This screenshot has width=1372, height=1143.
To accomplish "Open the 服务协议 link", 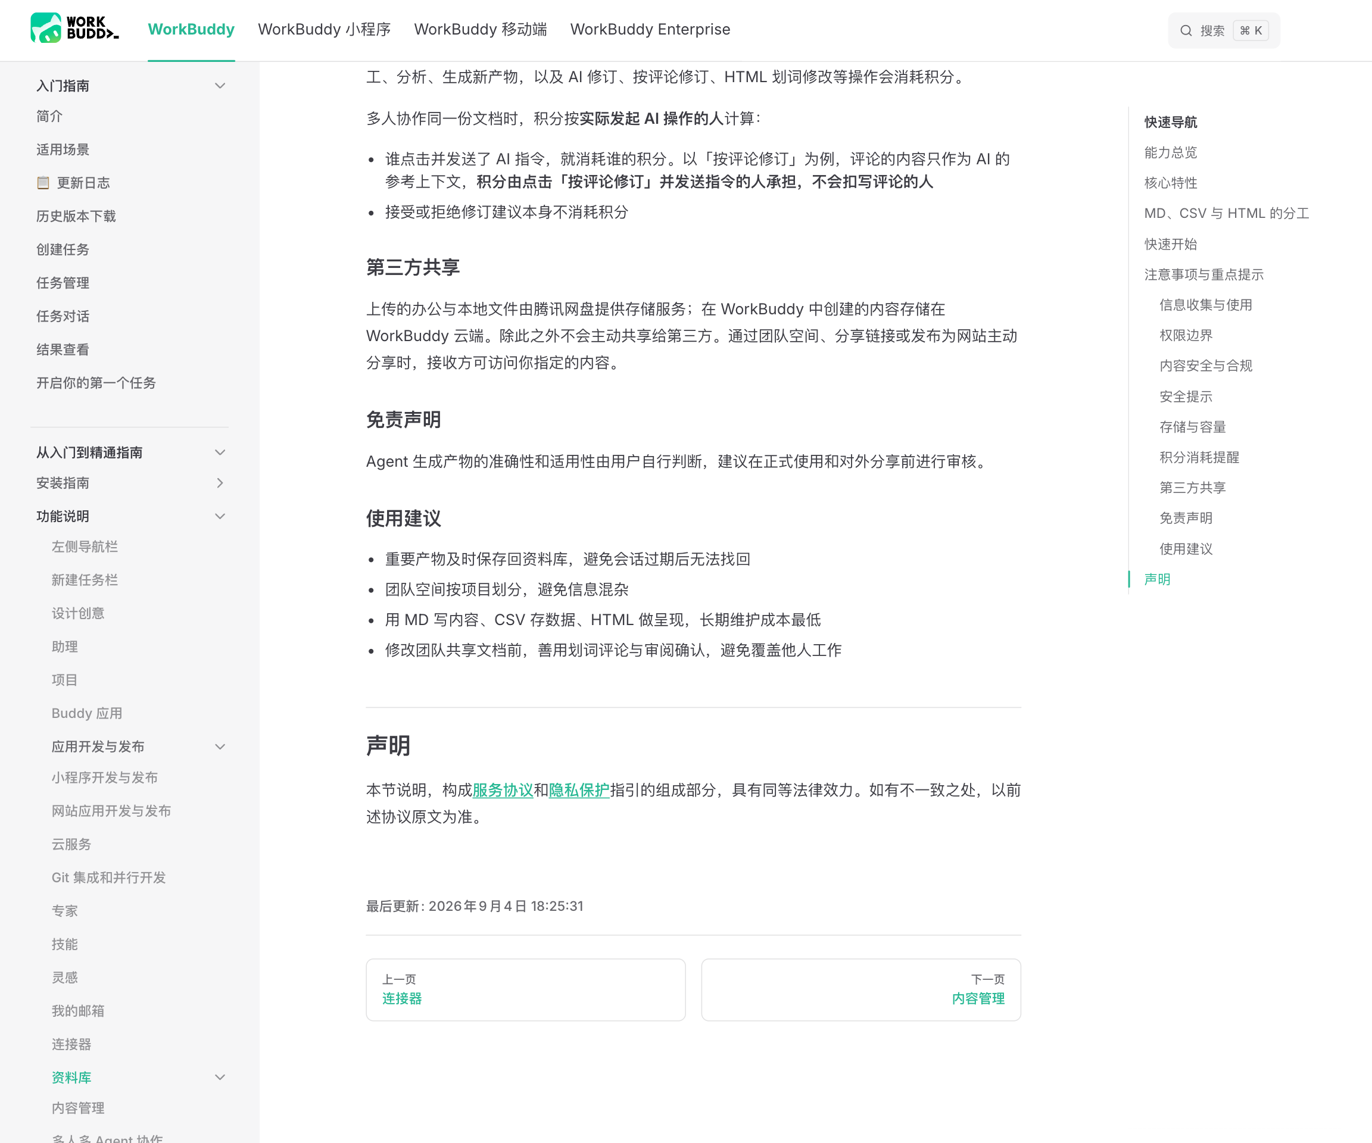I will pyautogui.click(x=503, y=789).
